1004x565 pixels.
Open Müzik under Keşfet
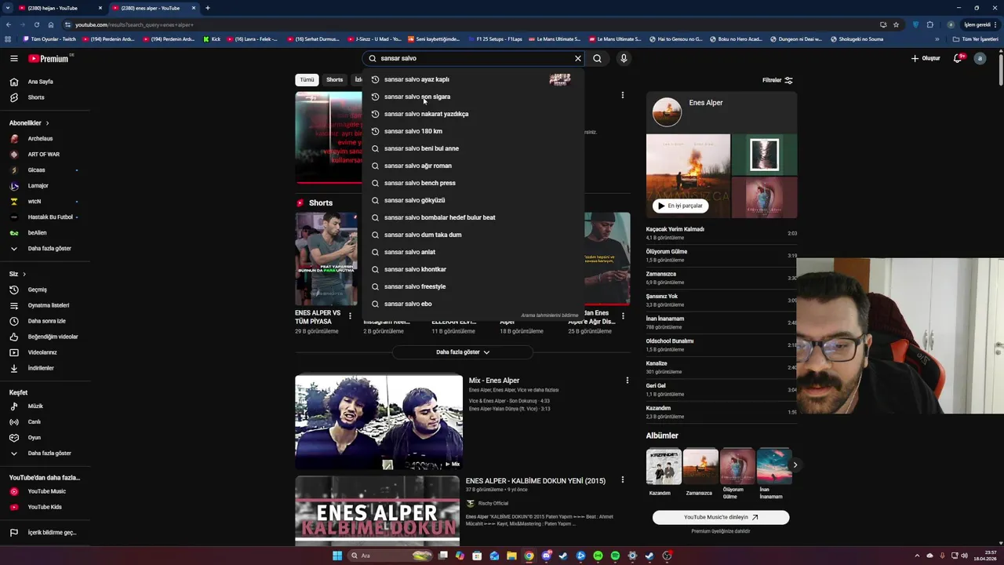point(35,406)
